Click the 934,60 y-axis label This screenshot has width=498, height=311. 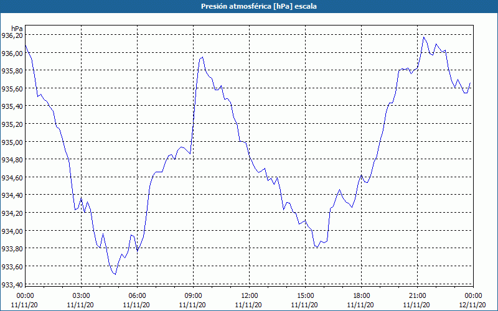click(12, 178)
